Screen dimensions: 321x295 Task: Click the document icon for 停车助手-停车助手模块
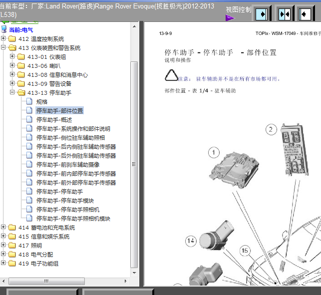pyautogui.click(x=29, y=200)
